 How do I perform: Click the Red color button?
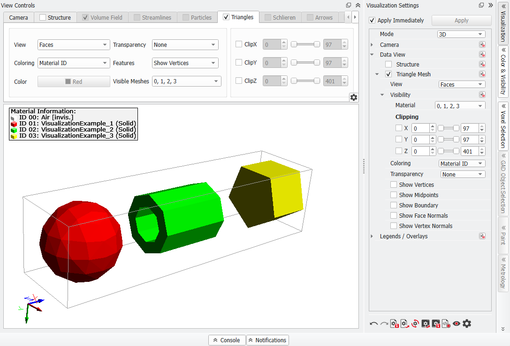[x=74, y=81]
